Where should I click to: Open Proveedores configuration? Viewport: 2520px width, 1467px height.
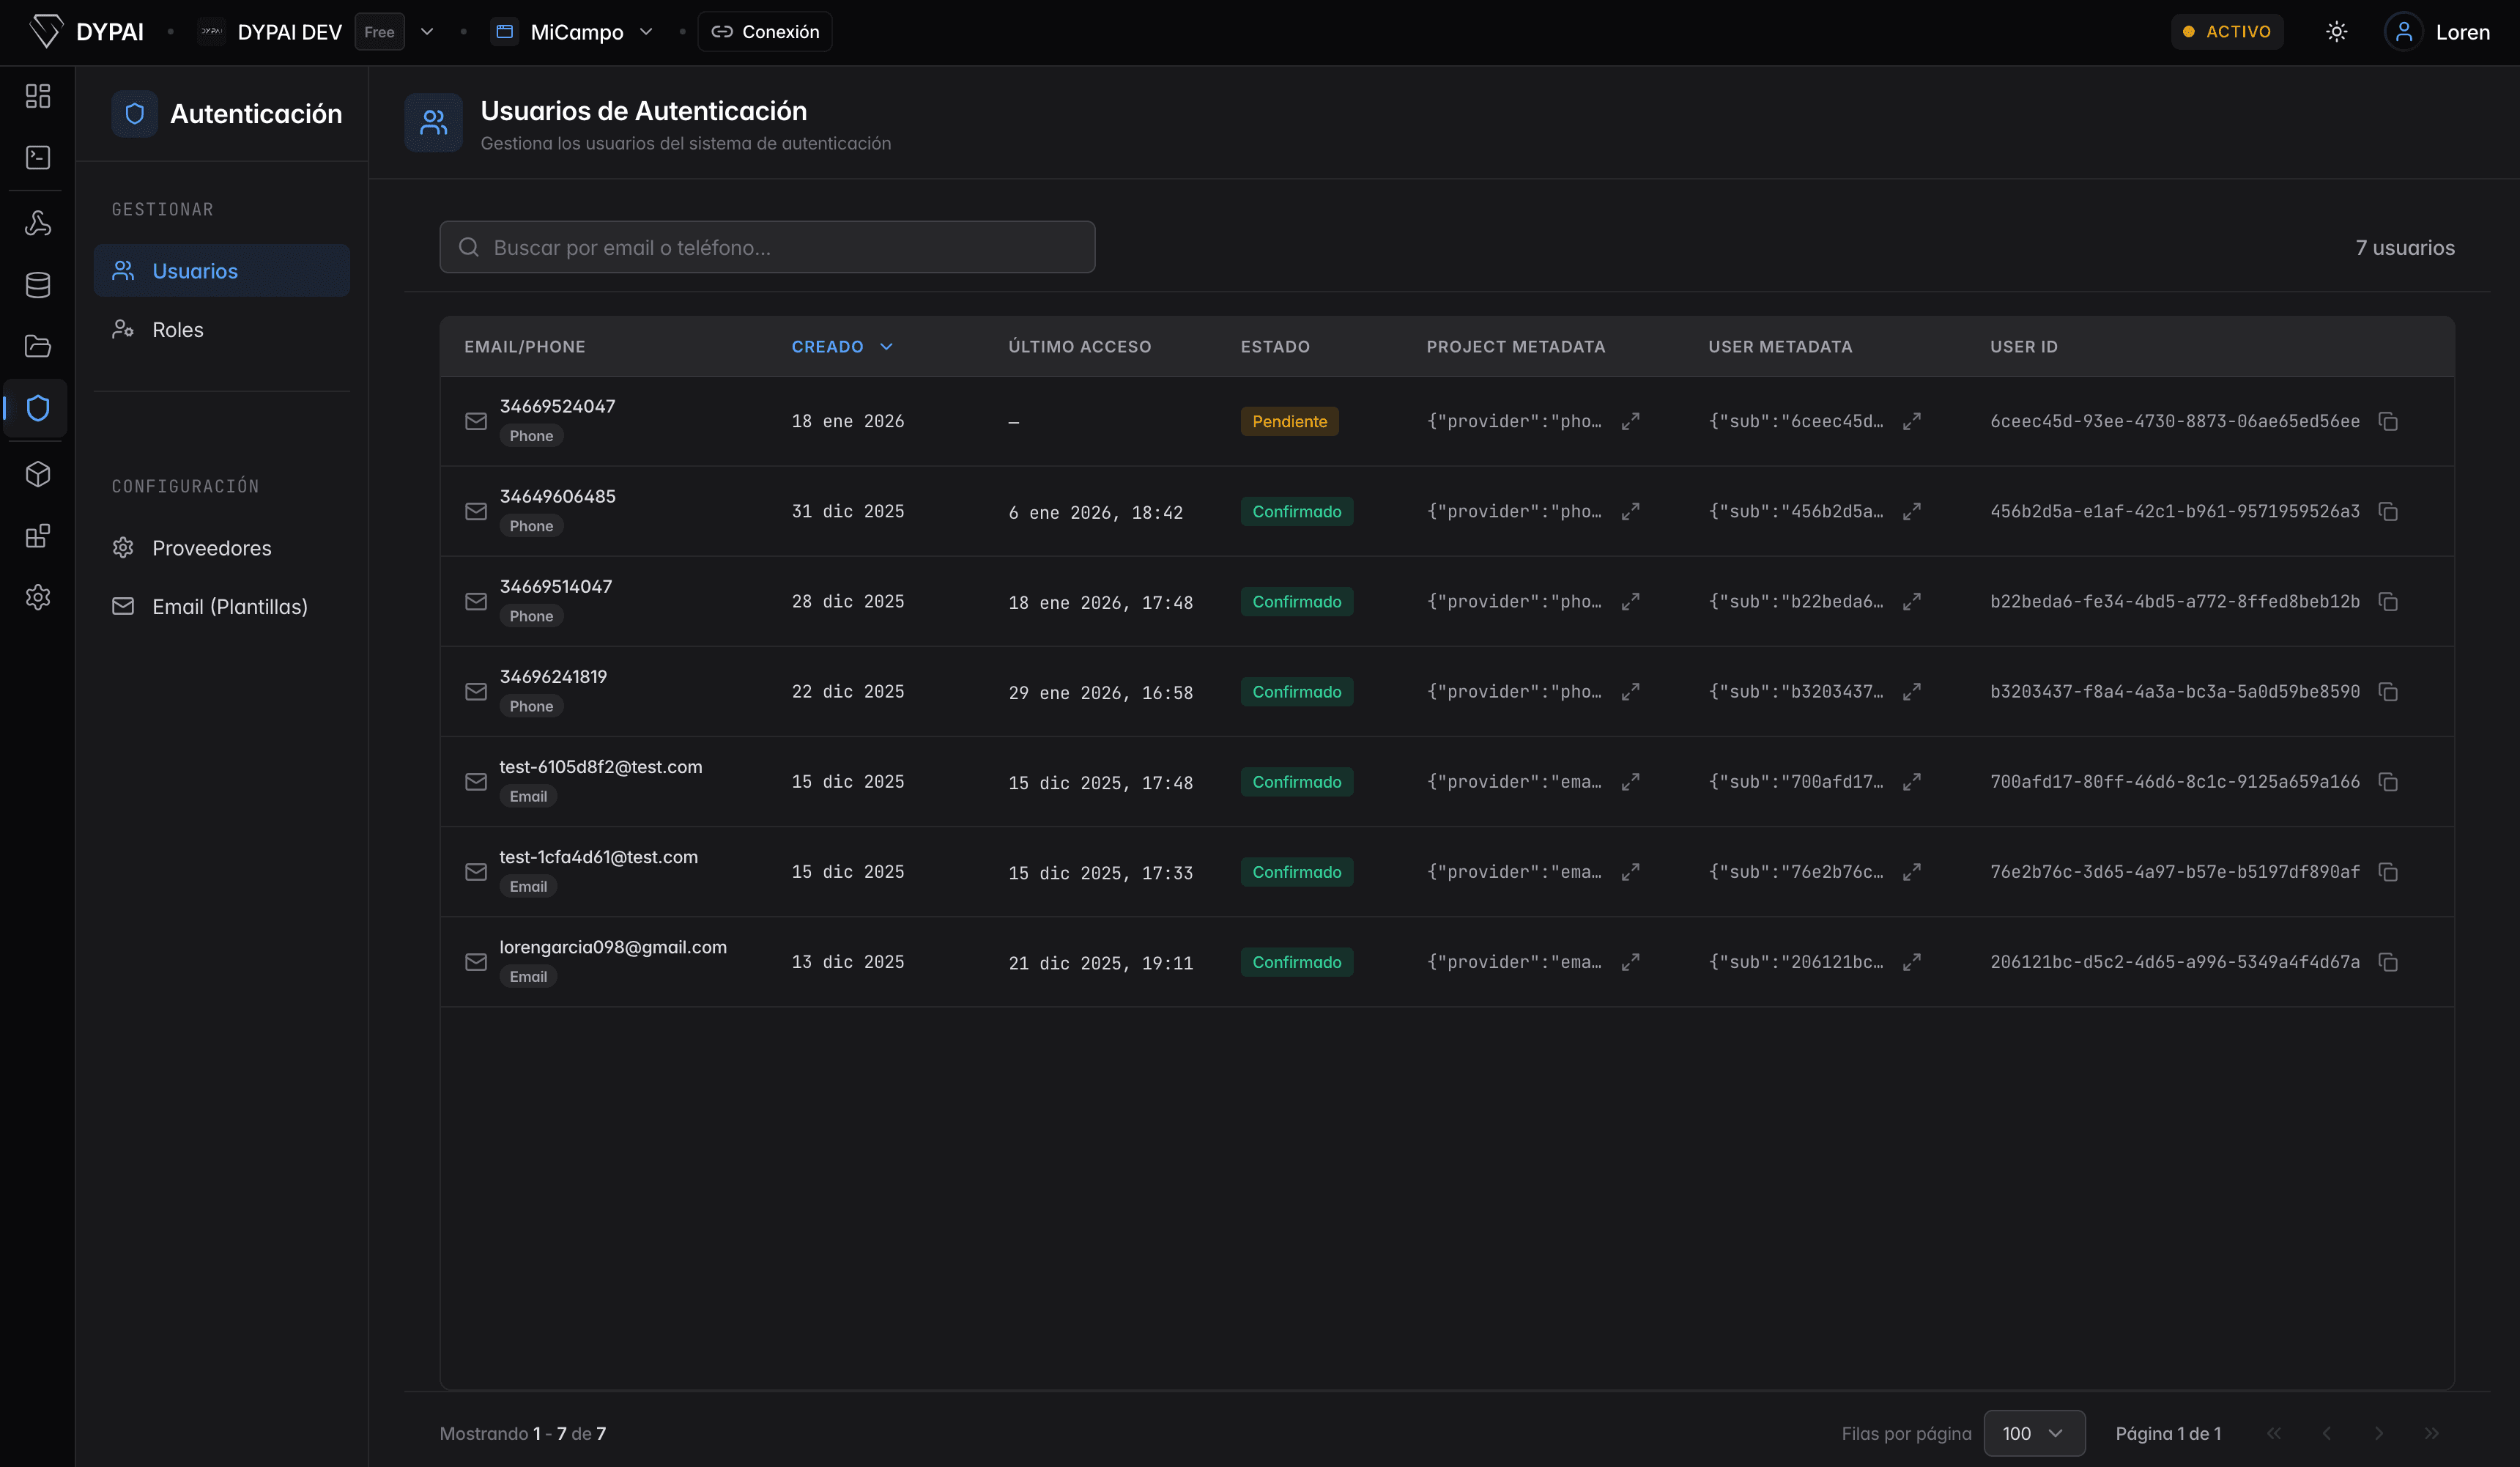coord(222,547)
